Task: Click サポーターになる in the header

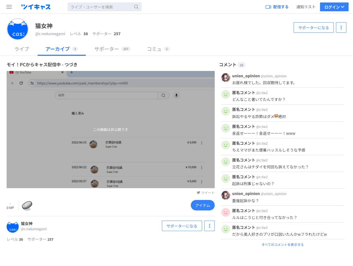Action: pyautogui.click(x=313, y=28)
